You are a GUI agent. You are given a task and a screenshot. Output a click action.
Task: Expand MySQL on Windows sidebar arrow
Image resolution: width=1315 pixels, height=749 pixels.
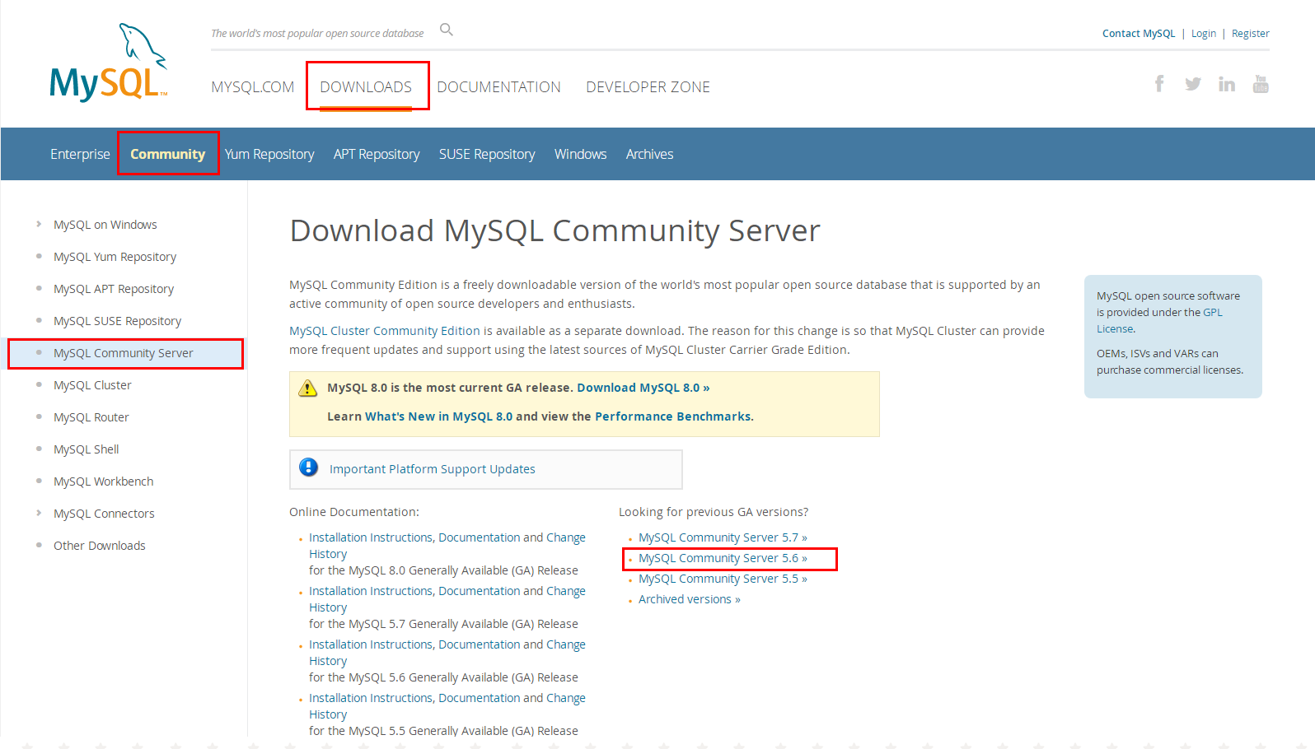[39, 224]
